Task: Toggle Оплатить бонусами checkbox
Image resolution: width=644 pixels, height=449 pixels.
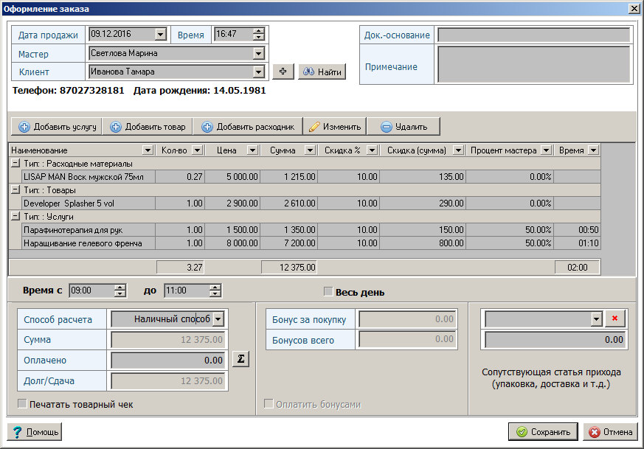Action: click(x=269, y=404)
